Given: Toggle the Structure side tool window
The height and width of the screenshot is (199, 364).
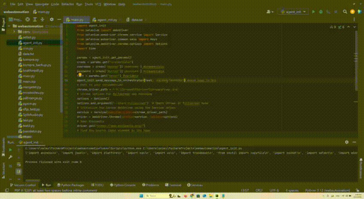Looking at the screenshot, I should (3, 170).
